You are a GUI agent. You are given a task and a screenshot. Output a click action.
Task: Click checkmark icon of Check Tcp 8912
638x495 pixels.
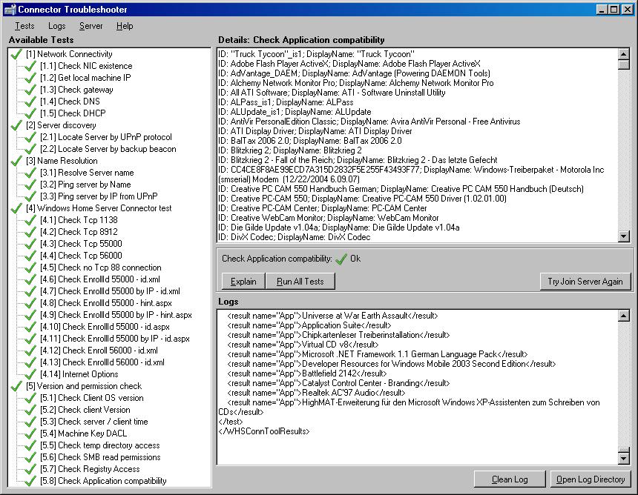[x=30, y=232]
